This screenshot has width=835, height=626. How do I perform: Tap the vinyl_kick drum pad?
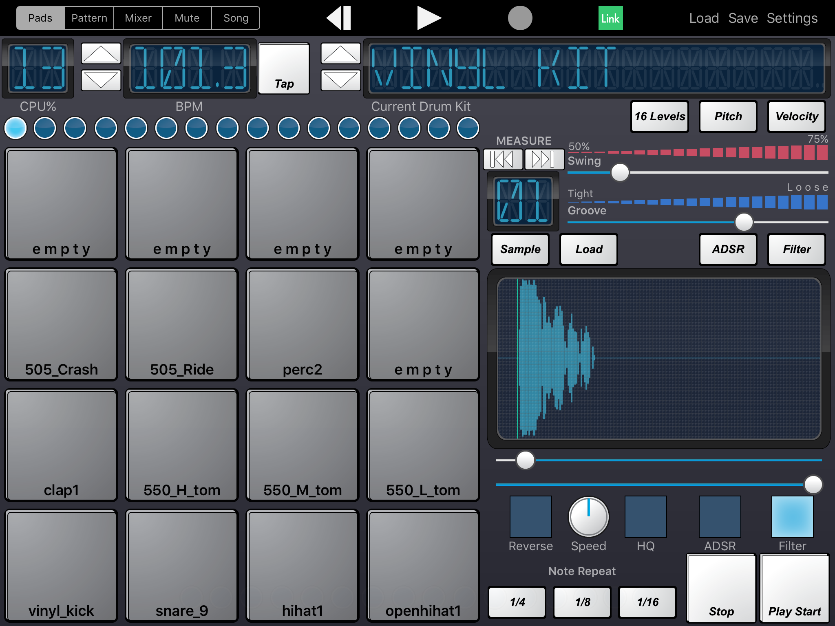[x=61, y=566]
